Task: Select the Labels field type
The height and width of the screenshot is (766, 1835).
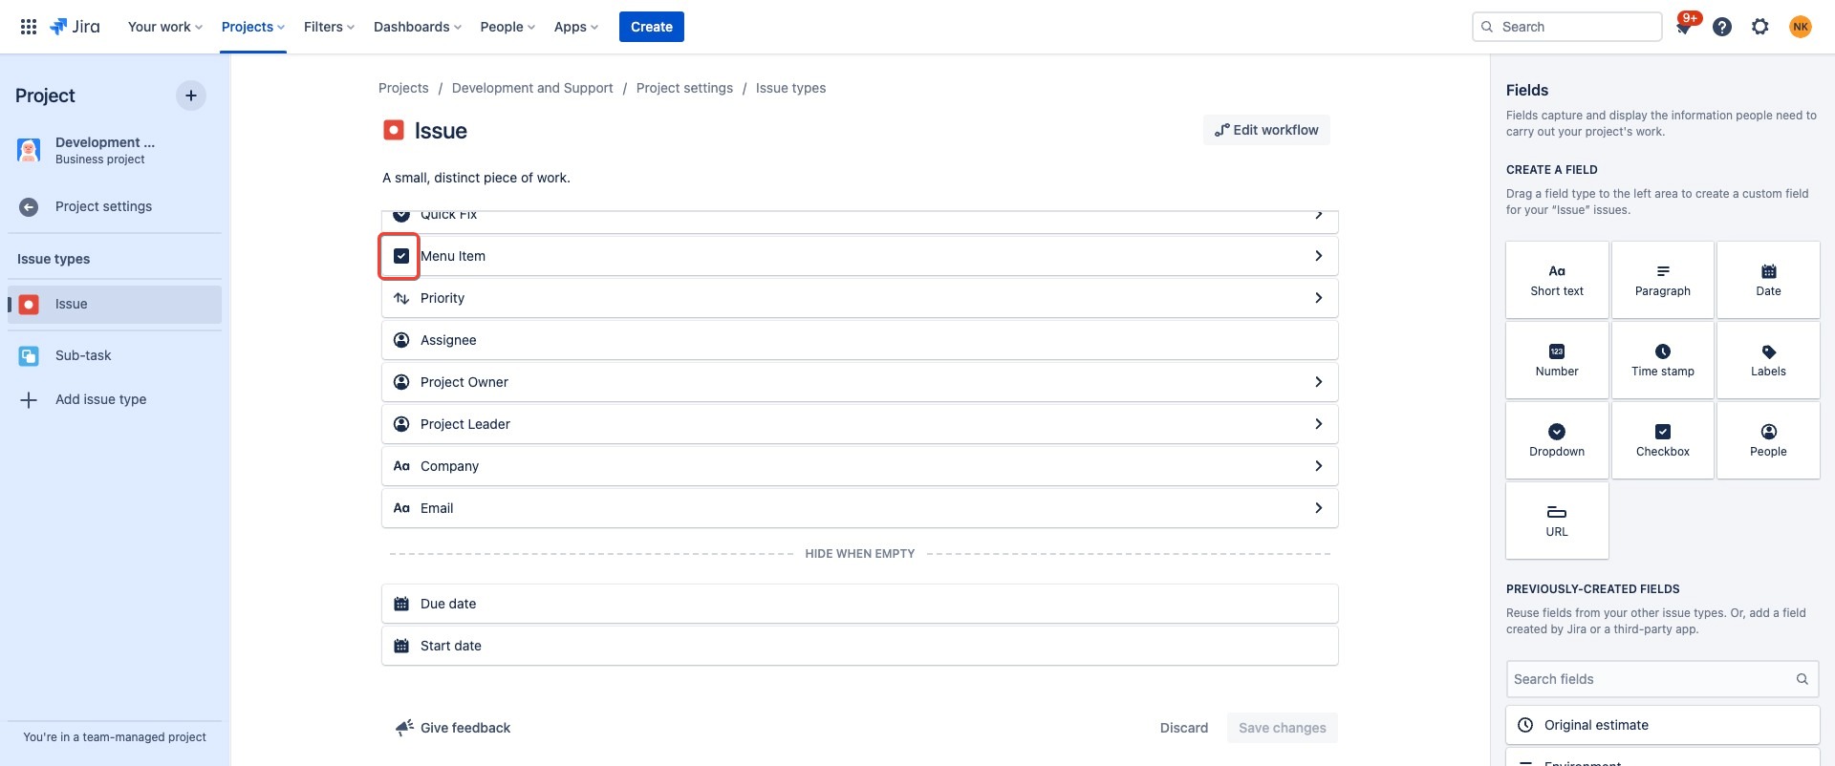Action: pos(1768,360)
